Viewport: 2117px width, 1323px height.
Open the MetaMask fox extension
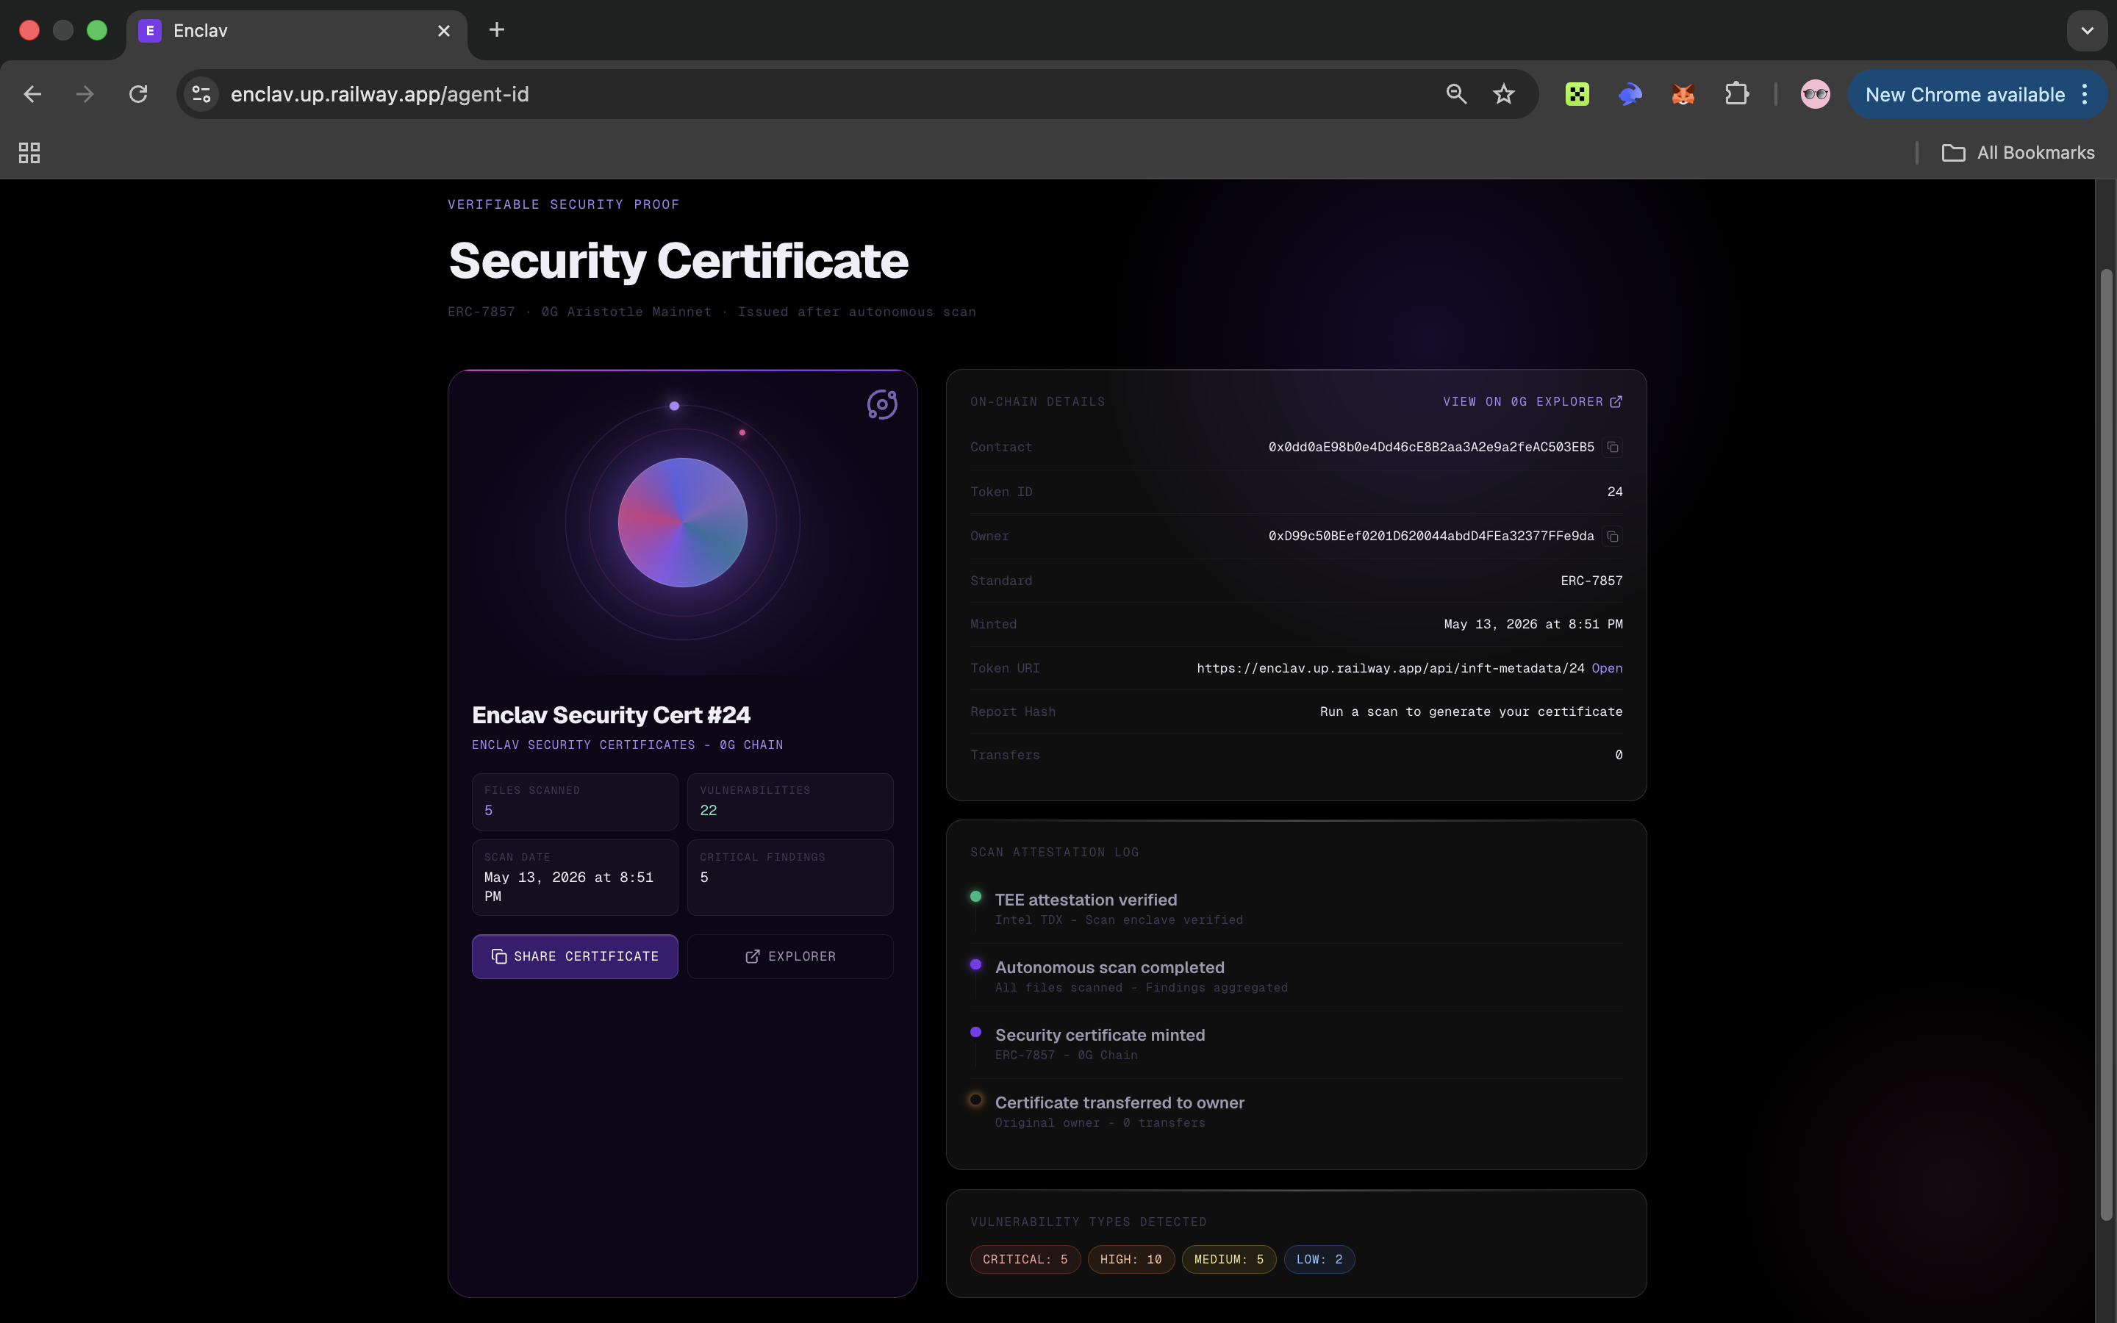(1683, 95)
